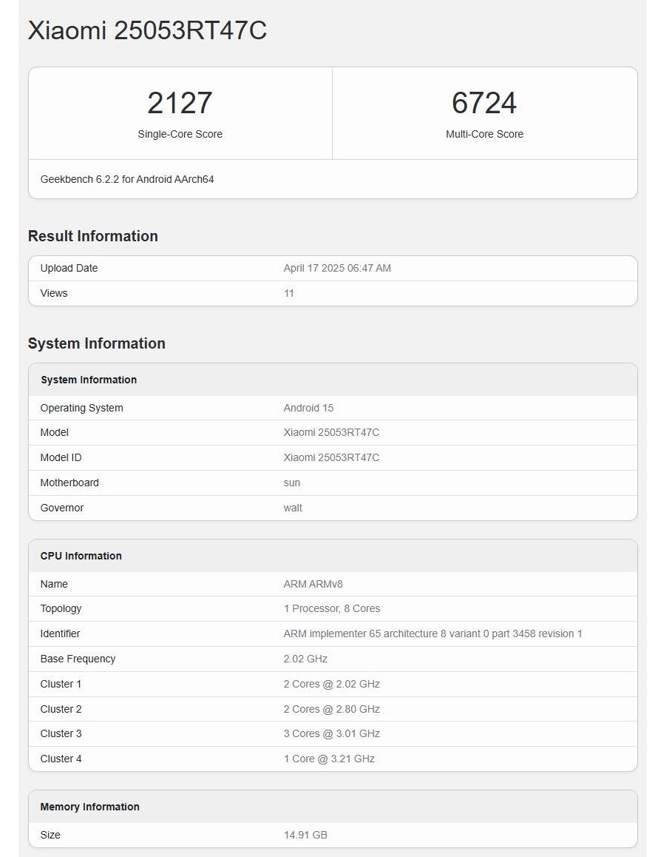This screenshot has width=669, height=857.
Task: Click the Cluster 4 value 1 Core @ 3.21 GHz
Action: pyautogui.click(x=329, y=759)
